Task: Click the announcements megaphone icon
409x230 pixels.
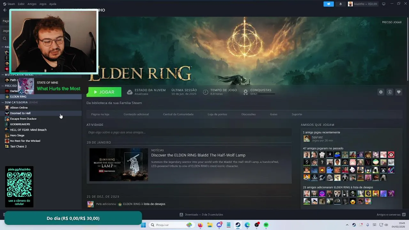Action: click(328, 4)
